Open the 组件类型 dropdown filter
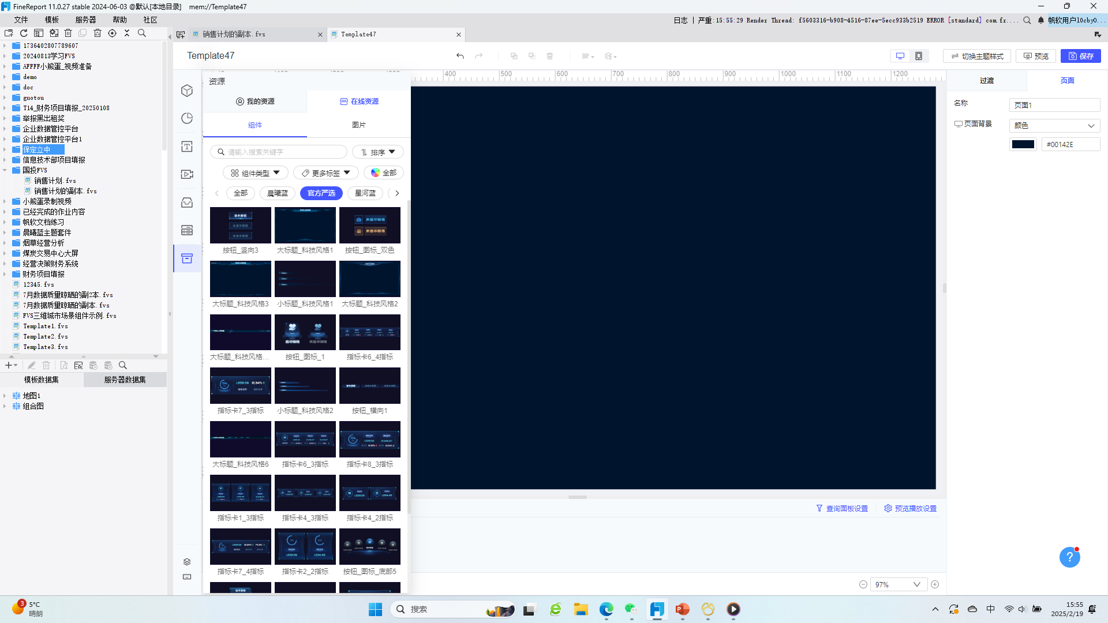 click(x=255, y=173)
